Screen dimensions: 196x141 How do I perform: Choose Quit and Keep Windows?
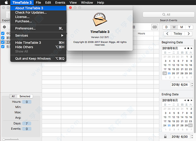click(x=38, y=59)
